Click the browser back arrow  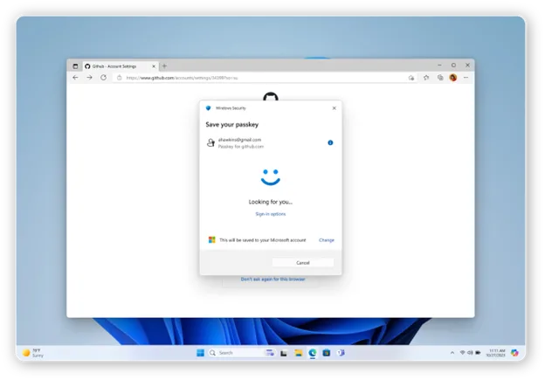pos(75,78)
